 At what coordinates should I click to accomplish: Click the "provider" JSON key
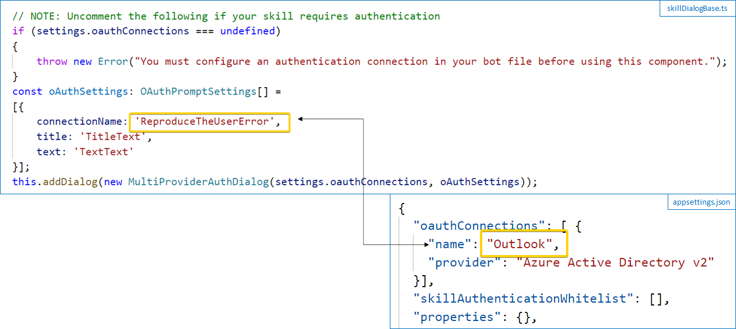pos(464,263)
